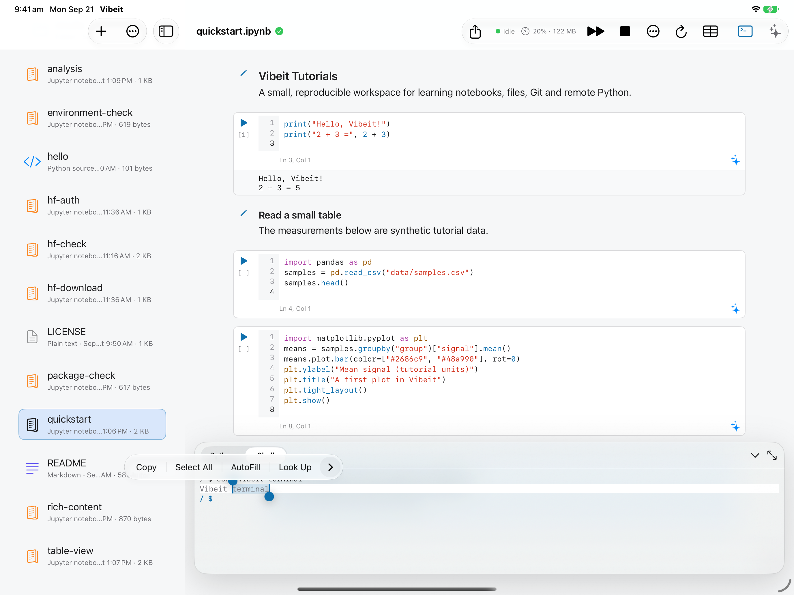The image size is (794, 595).
Task: Click the lines icon beside README
Action: coord(32,468)
